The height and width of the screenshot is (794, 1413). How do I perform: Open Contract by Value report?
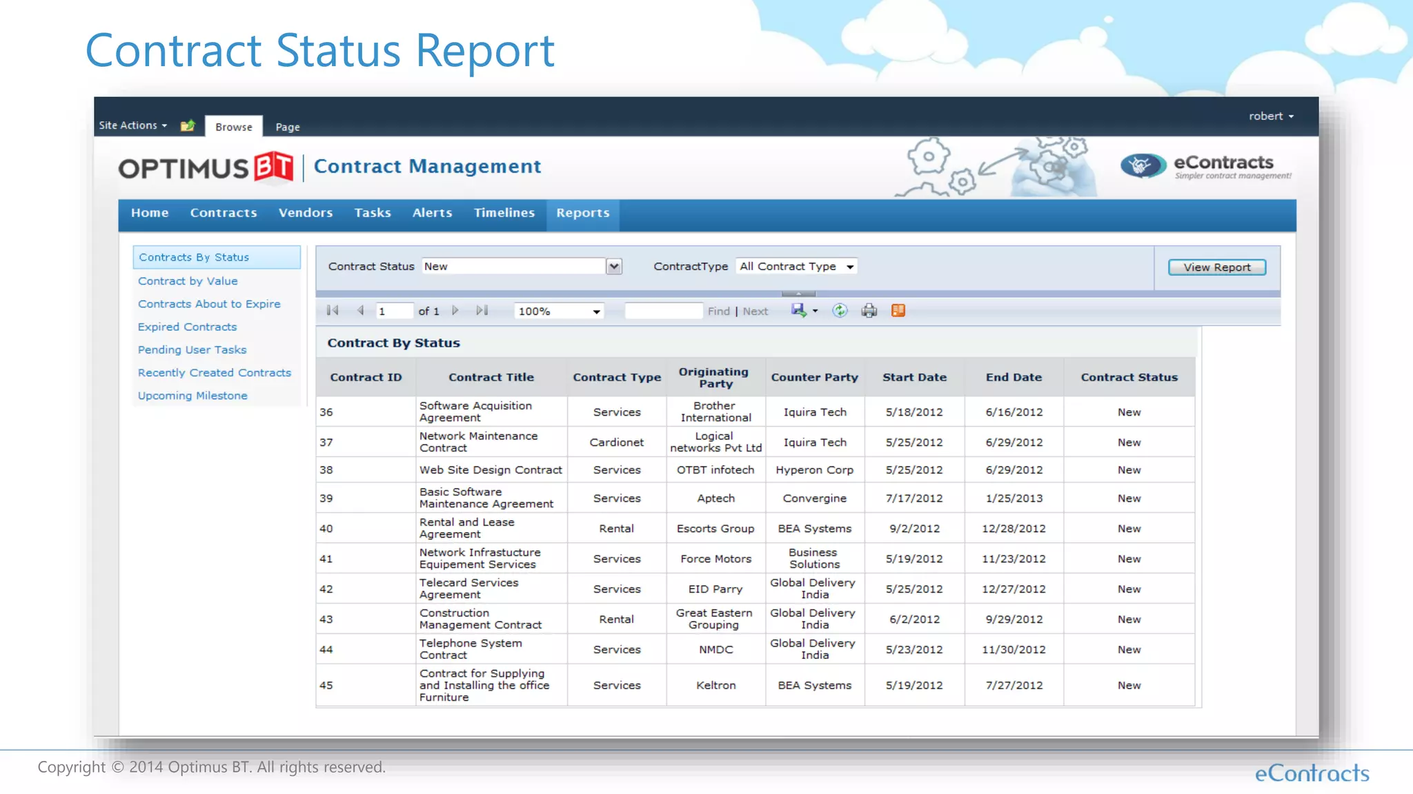(188, 281)
